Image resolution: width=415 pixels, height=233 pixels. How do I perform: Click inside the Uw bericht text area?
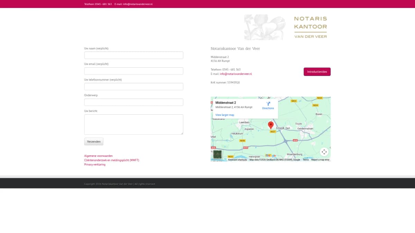(x=133, y=124)
